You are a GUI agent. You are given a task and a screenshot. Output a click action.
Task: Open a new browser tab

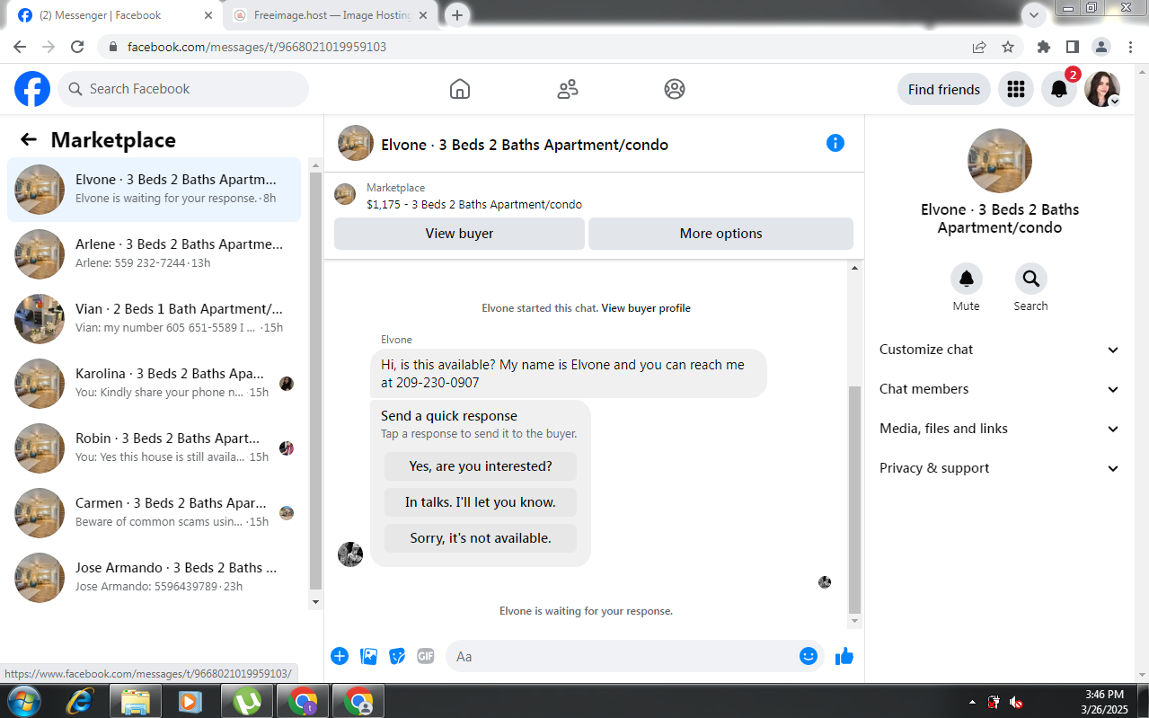click(457, 15)
